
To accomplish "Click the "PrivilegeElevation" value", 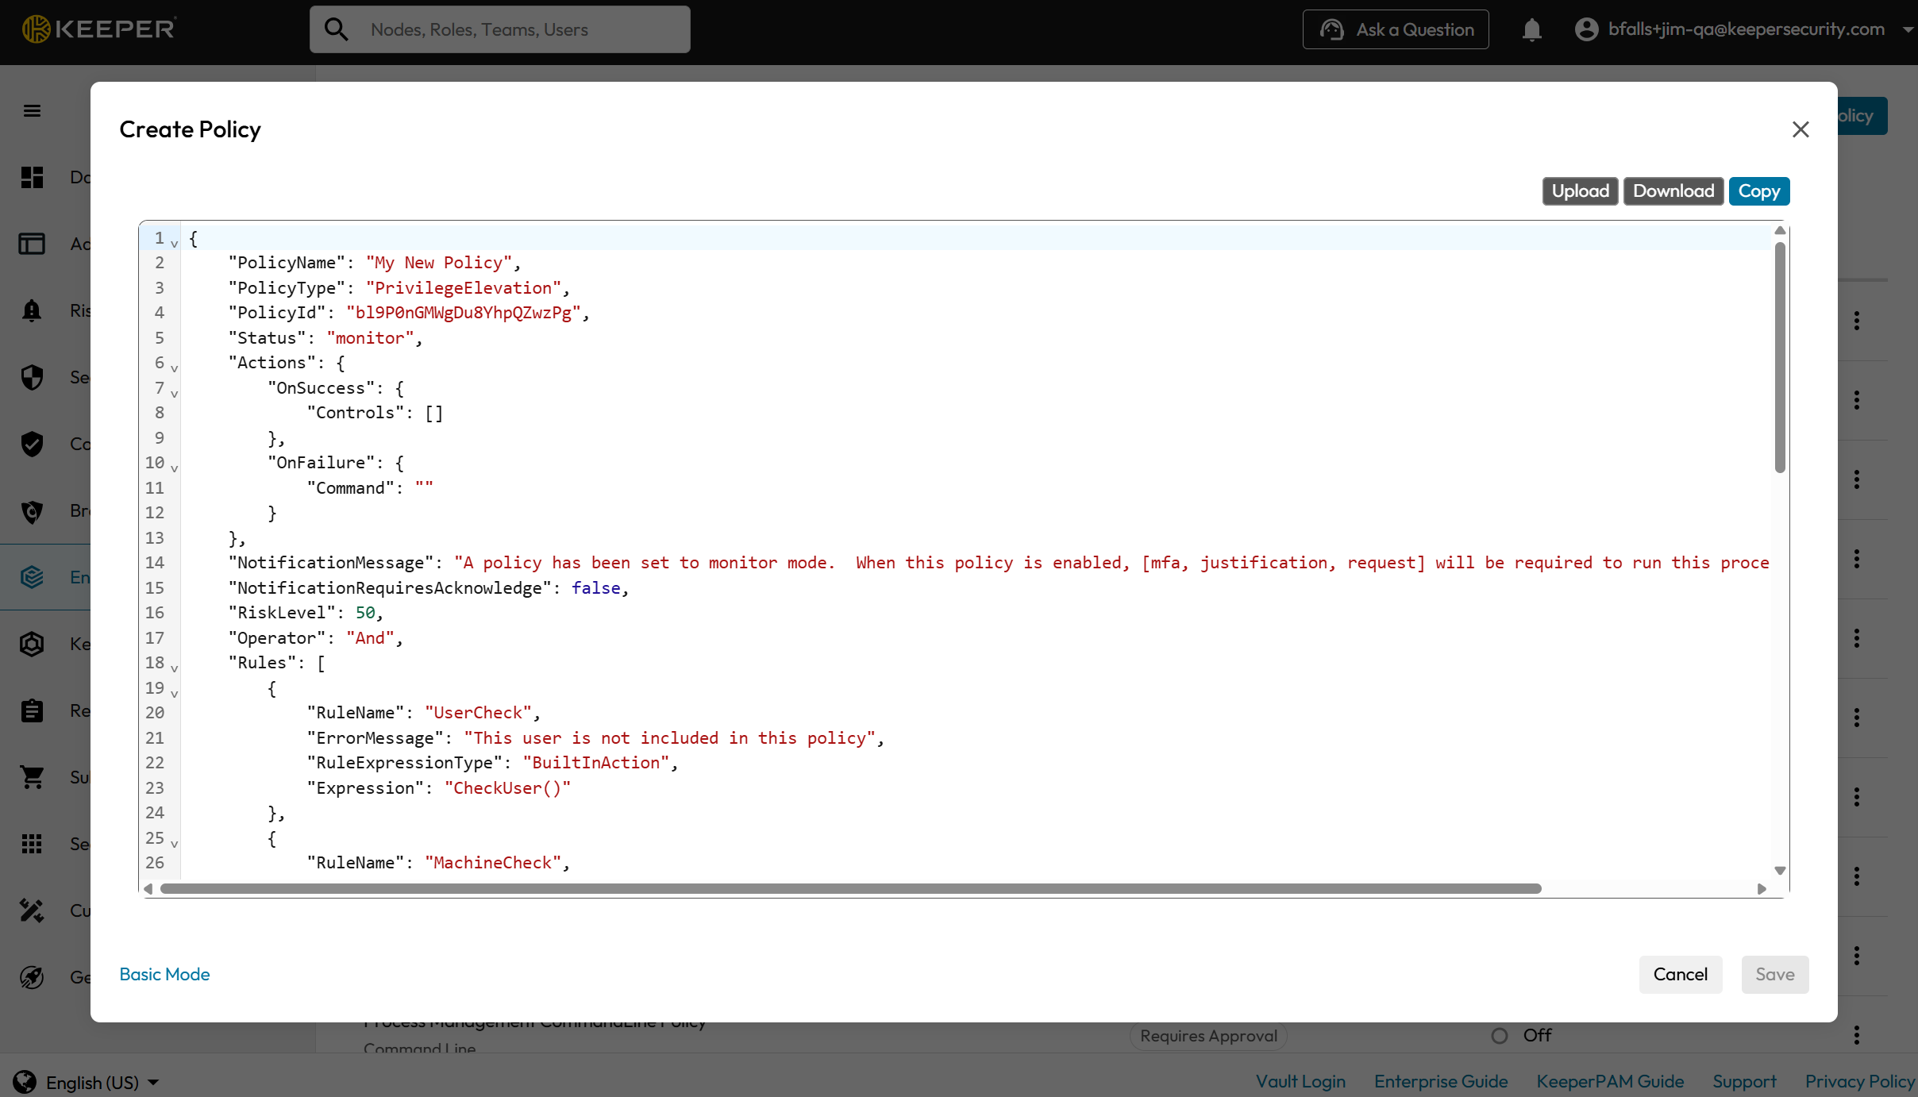I will [464, 288].
